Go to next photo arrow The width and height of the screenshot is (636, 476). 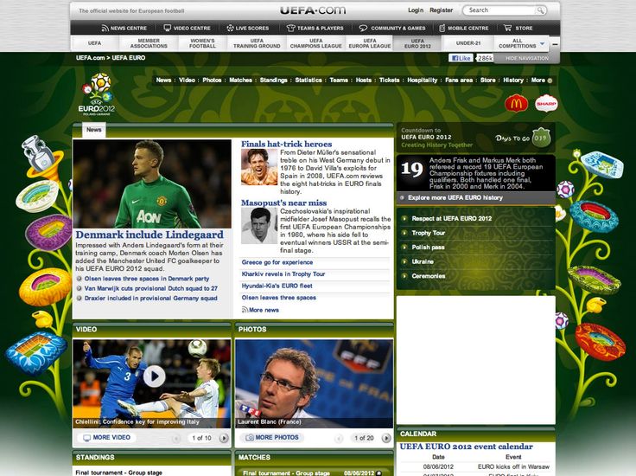point(386,438)
